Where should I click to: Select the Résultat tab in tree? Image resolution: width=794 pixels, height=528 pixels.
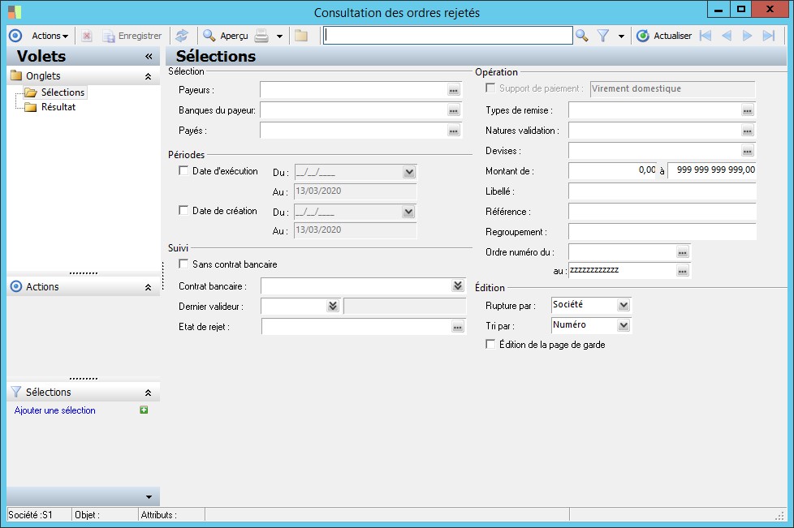pyautogui.click(x=58, y=107)
